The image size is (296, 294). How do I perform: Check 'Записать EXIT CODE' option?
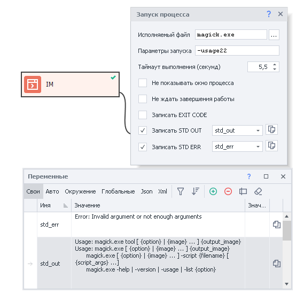[x=143, y=115]
